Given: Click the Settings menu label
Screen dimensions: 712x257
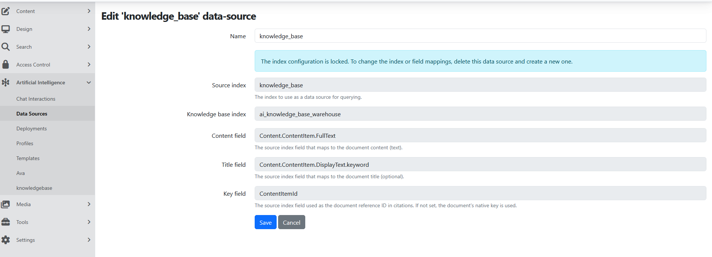Looking at the screenshot, I should tap(26, 240).
